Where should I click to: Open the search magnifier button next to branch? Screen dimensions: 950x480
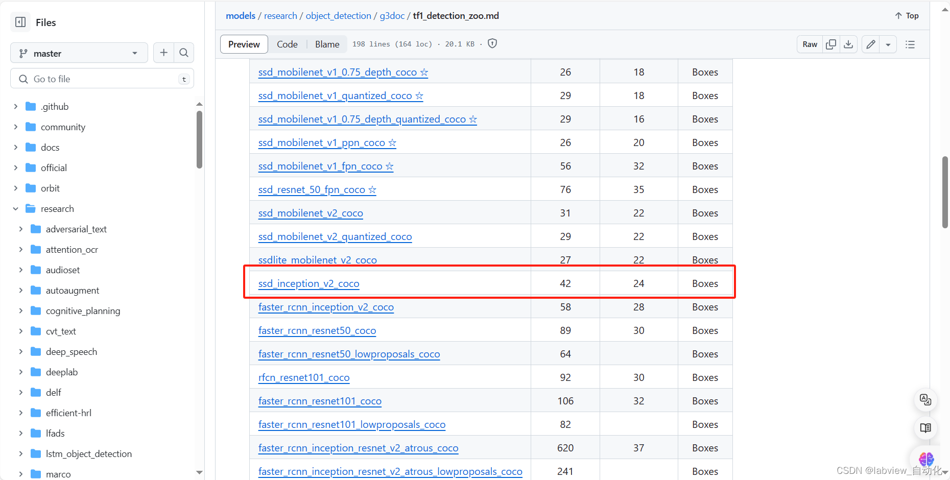(184, 53)
